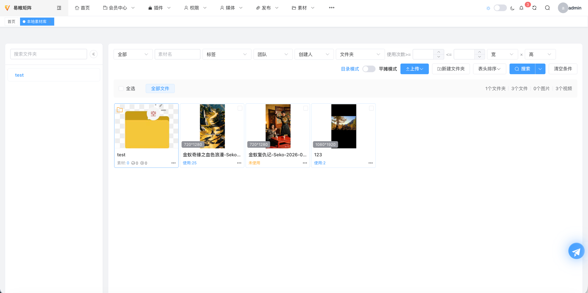
Task: Open notifications bell icon
Action: click(x=521, y=8)
